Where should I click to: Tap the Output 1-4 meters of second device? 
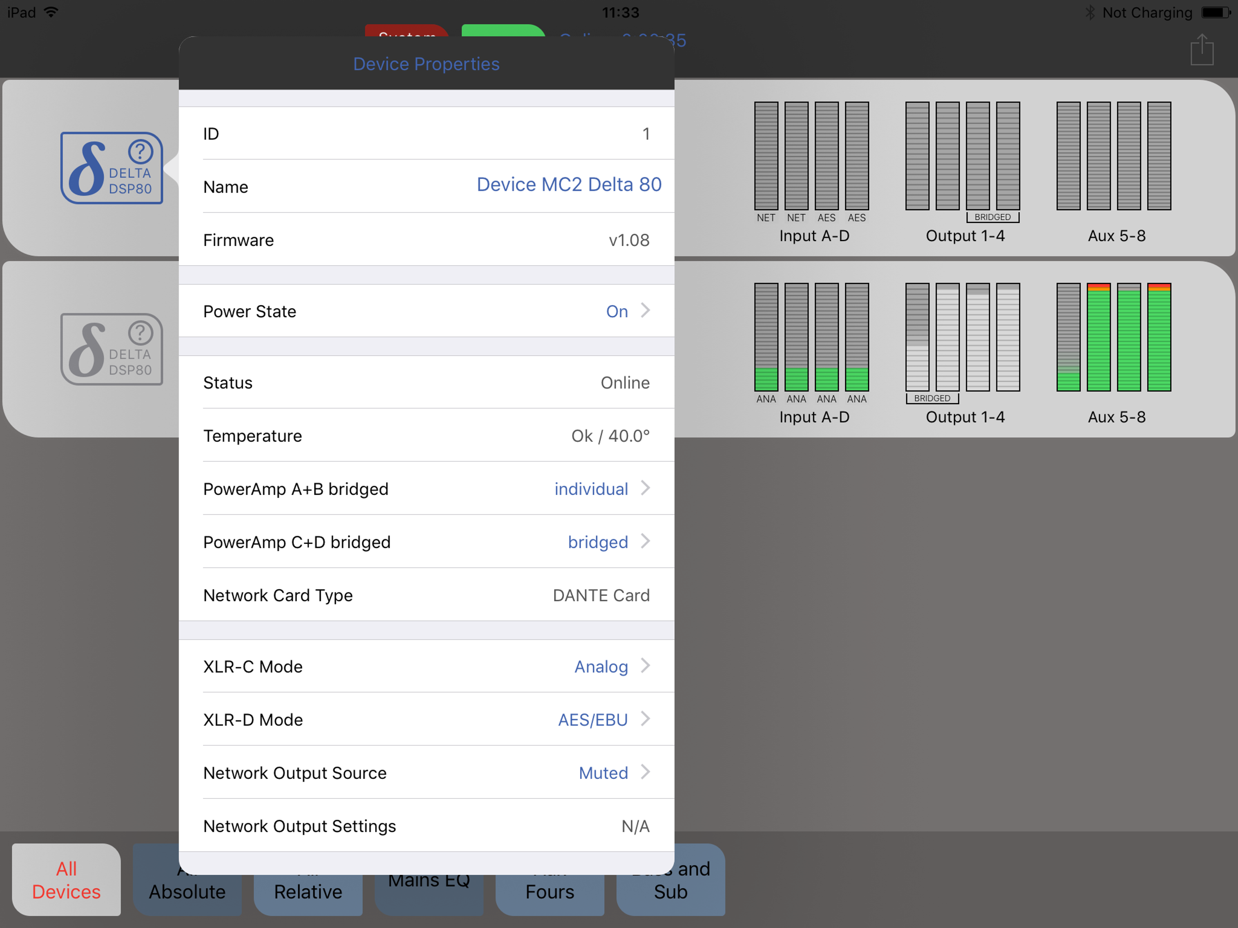pos(962,338)
